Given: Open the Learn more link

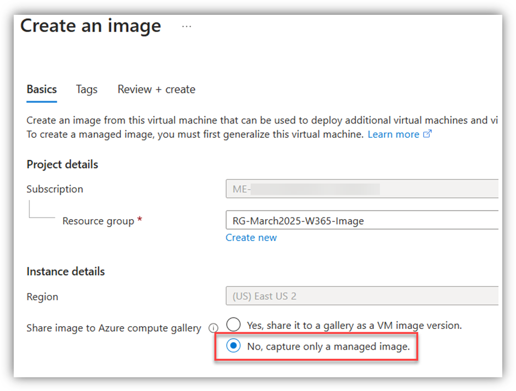Looking at the screenshot, I should pyautogui.click(x=393, y=135).
